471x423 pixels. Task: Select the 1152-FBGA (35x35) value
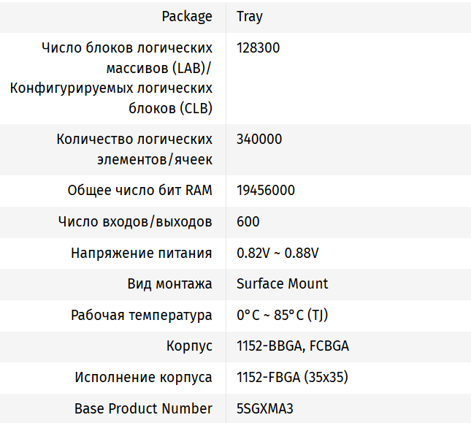pos(292,378)
